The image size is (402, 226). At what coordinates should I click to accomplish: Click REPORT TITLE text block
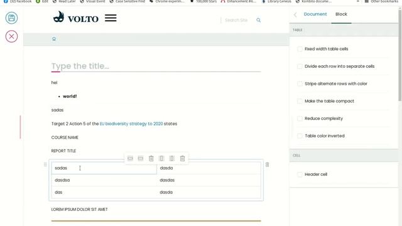[x=63, y=151]
